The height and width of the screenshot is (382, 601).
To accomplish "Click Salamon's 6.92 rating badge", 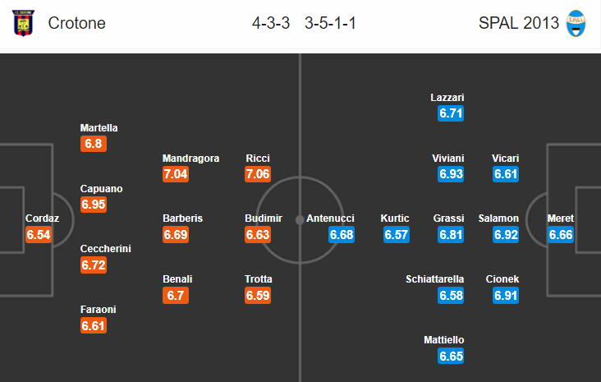I will 506,235.
